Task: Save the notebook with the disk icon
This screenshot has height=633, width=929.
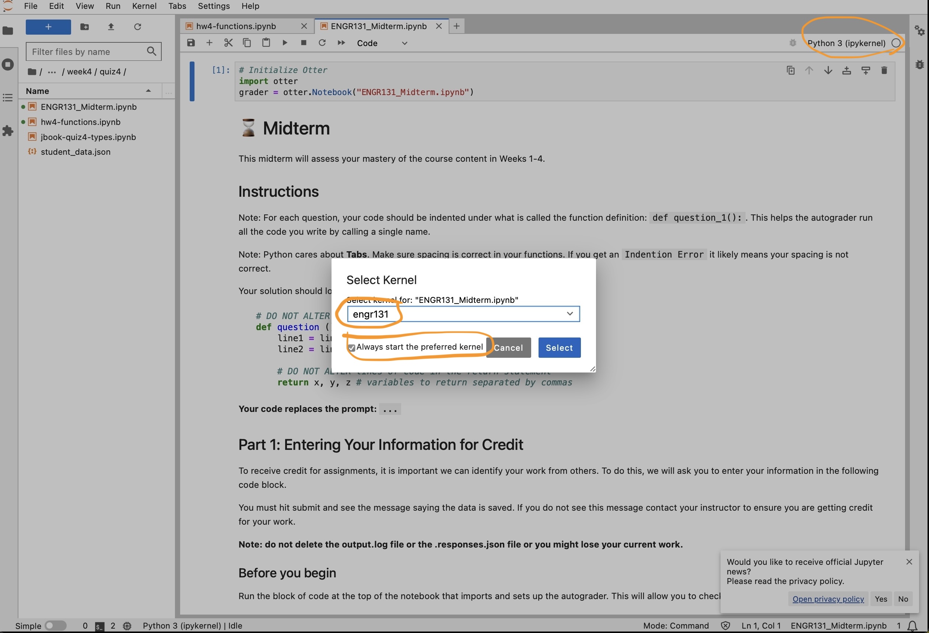Action: click(191, 43)
